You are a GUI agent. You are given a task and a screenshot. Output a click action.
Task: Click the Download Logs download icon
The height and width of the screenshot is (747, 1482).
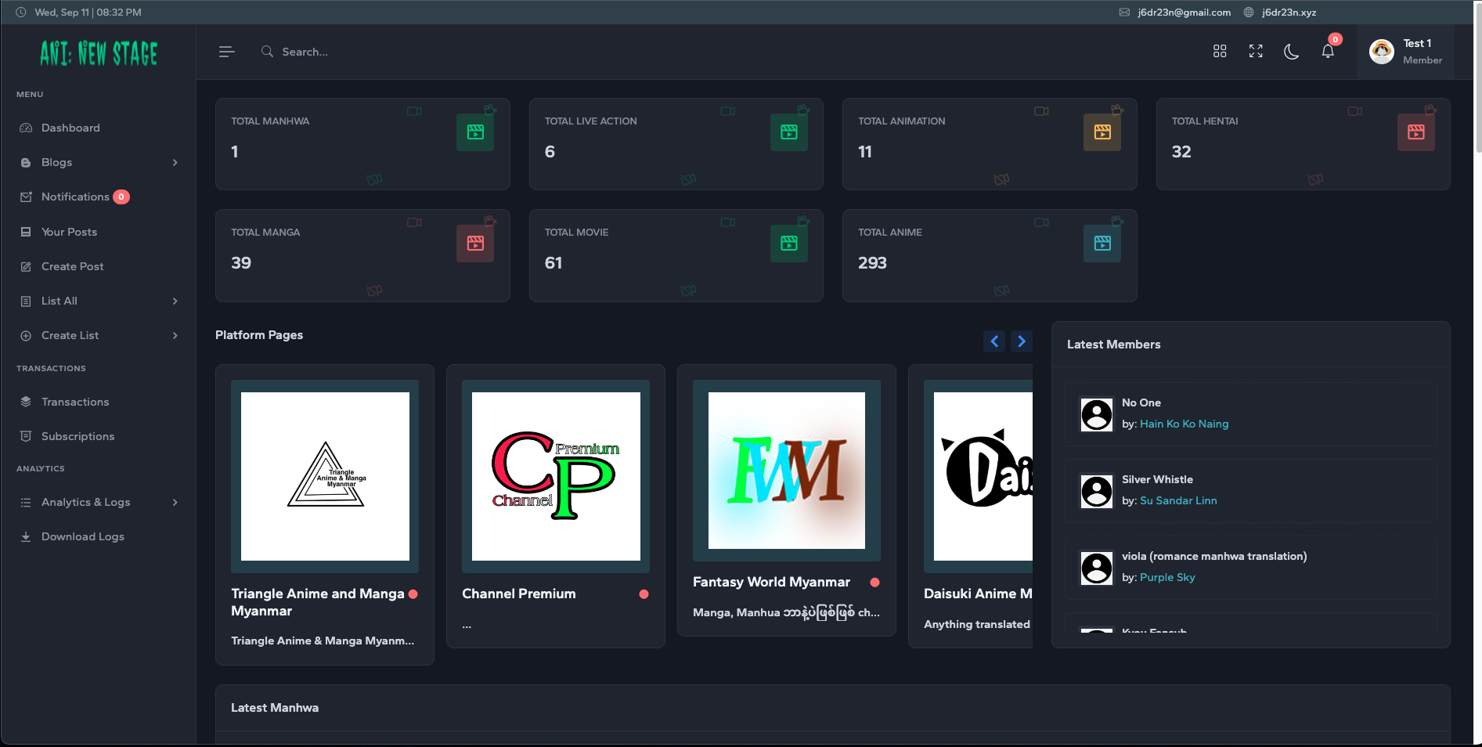[26, 536]
